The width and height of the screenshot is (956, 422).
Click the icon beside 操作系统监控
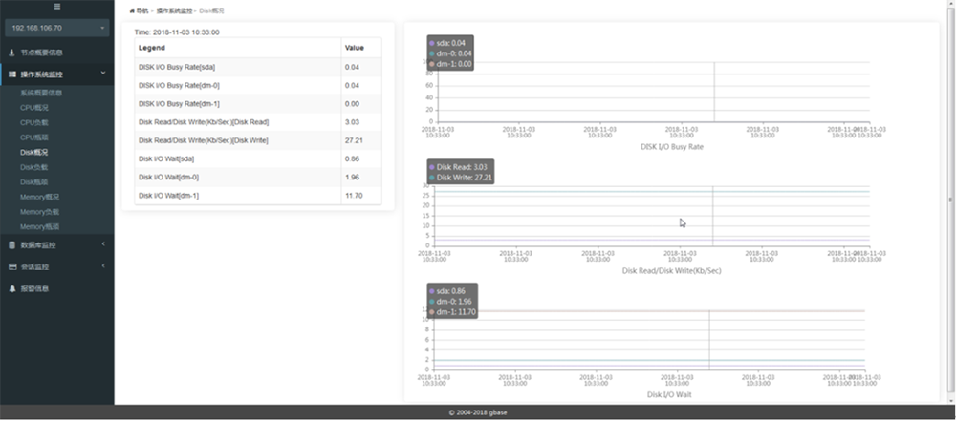tap(12, 74)
